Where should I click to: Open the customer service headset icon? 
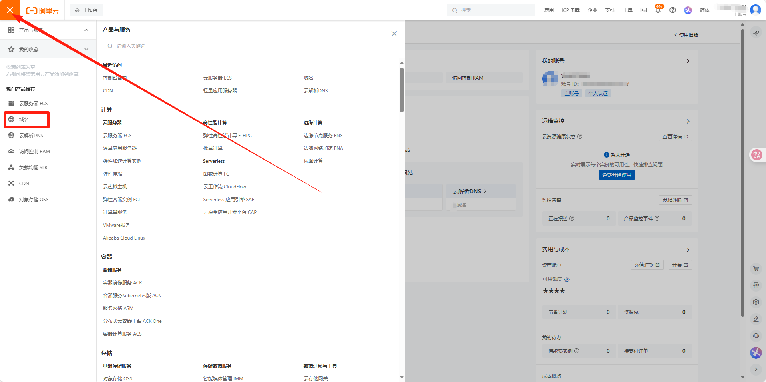756,336
